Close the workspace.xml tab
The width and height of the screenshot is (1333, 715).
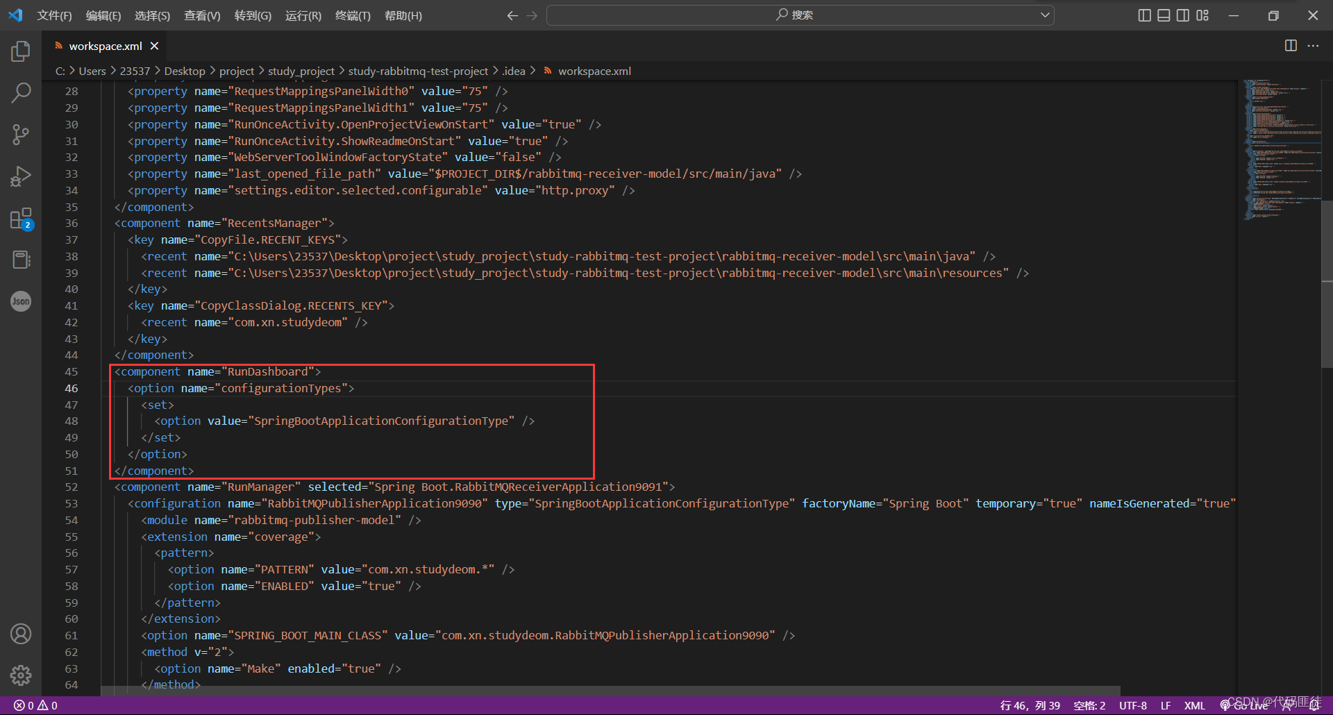[x=154, y=46]
